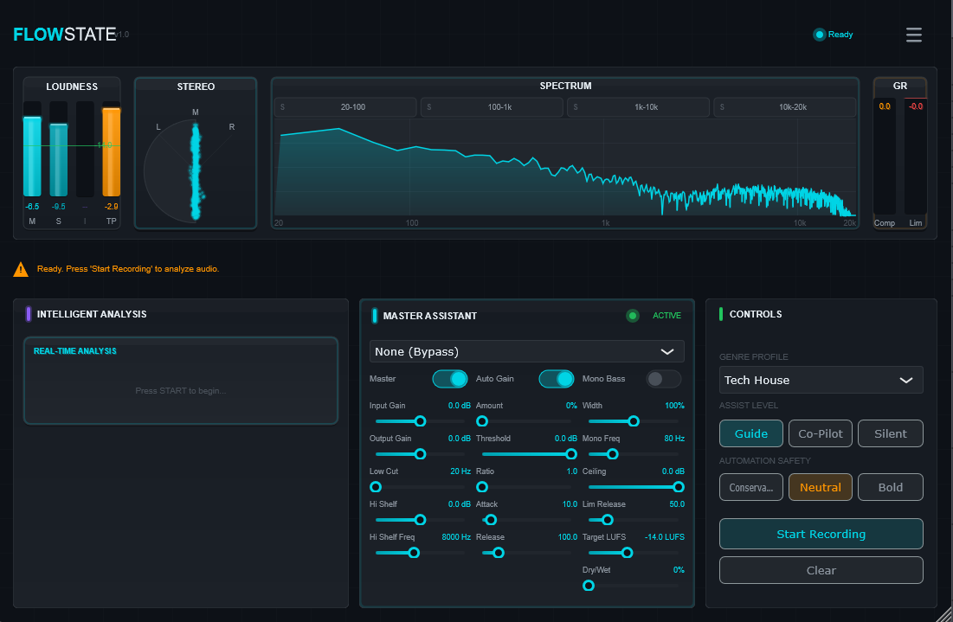Click the green ACTIVE status indicator light
The width and height of the screenshot is (953, 622).
(633, 316)
